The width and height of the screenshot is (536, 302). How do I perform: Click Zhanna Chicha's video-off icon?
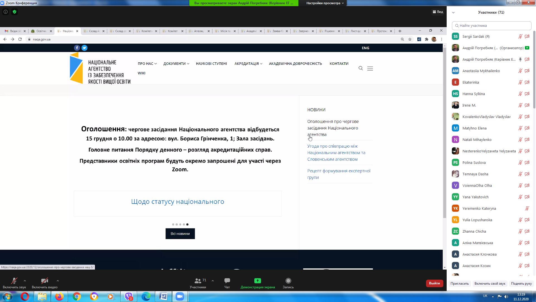[527, 232]
